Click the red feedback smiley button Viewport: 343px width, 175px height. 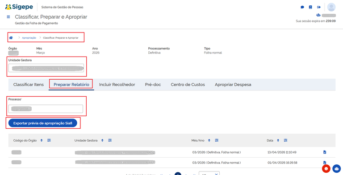(326, 168)
